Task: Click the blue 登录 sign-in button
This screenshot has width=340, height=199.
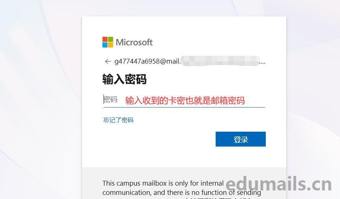Action: 241,139
